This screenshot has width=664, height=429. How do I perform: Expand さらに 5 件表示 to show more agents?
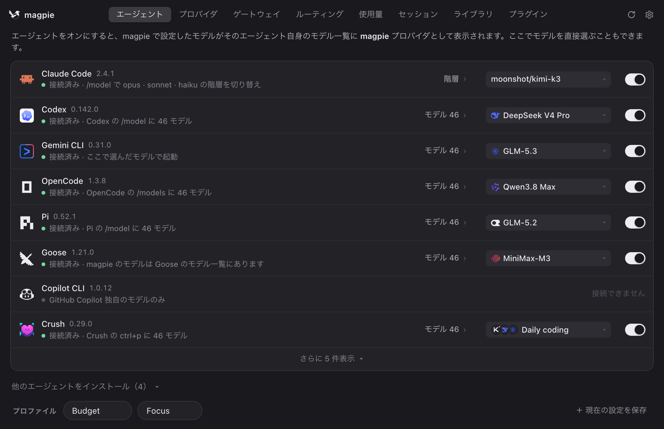[x=332, y=359]
